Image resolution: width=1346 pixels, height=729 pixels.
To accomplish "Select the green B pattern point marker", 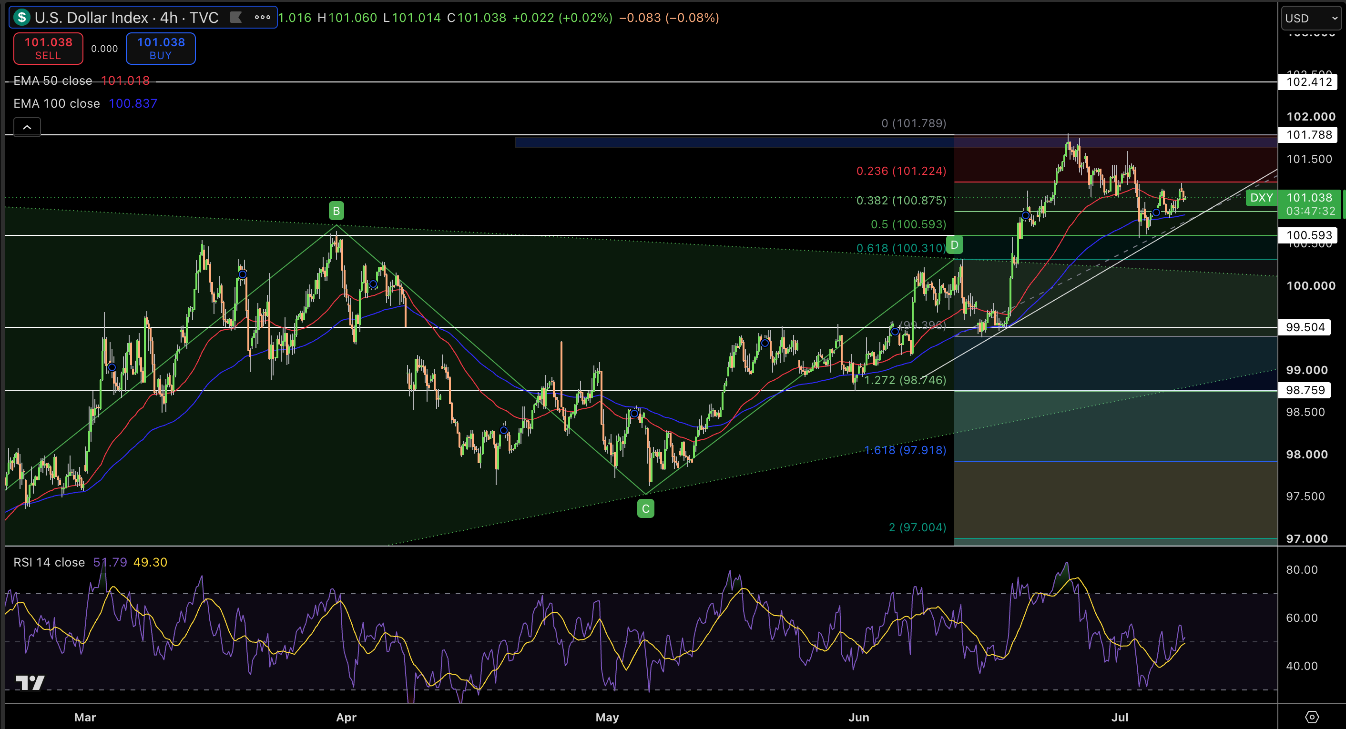I will coord(336,211).
